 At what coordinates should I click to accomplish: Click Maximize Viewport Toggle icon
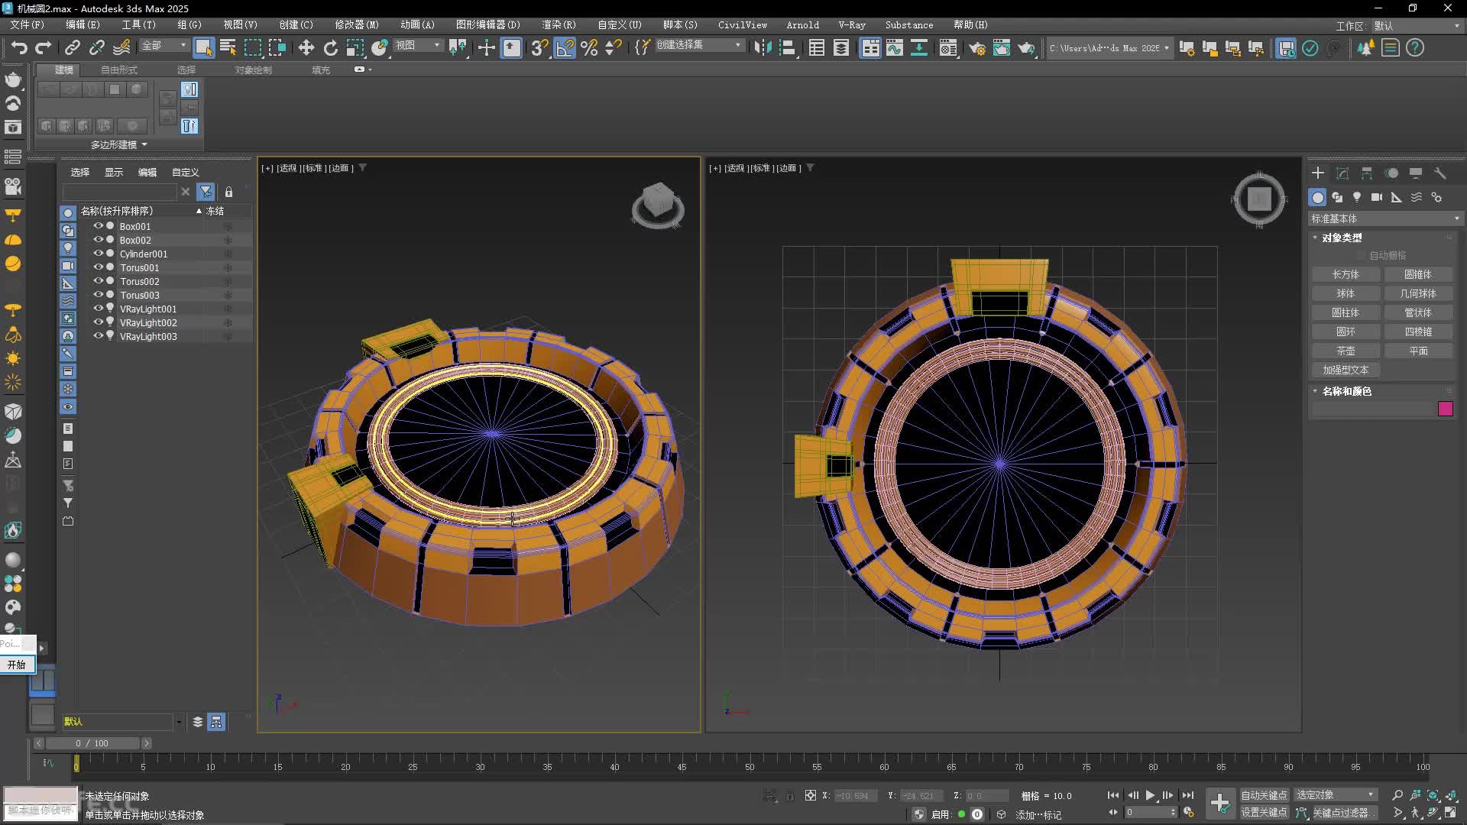click(1451, 813)
